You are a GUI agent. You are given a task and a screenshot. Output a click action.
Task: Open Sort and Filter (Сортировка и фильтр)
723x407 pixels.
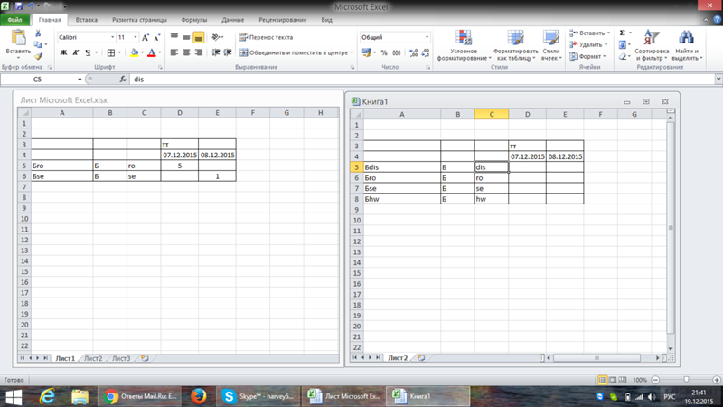(x=652, y=45)
